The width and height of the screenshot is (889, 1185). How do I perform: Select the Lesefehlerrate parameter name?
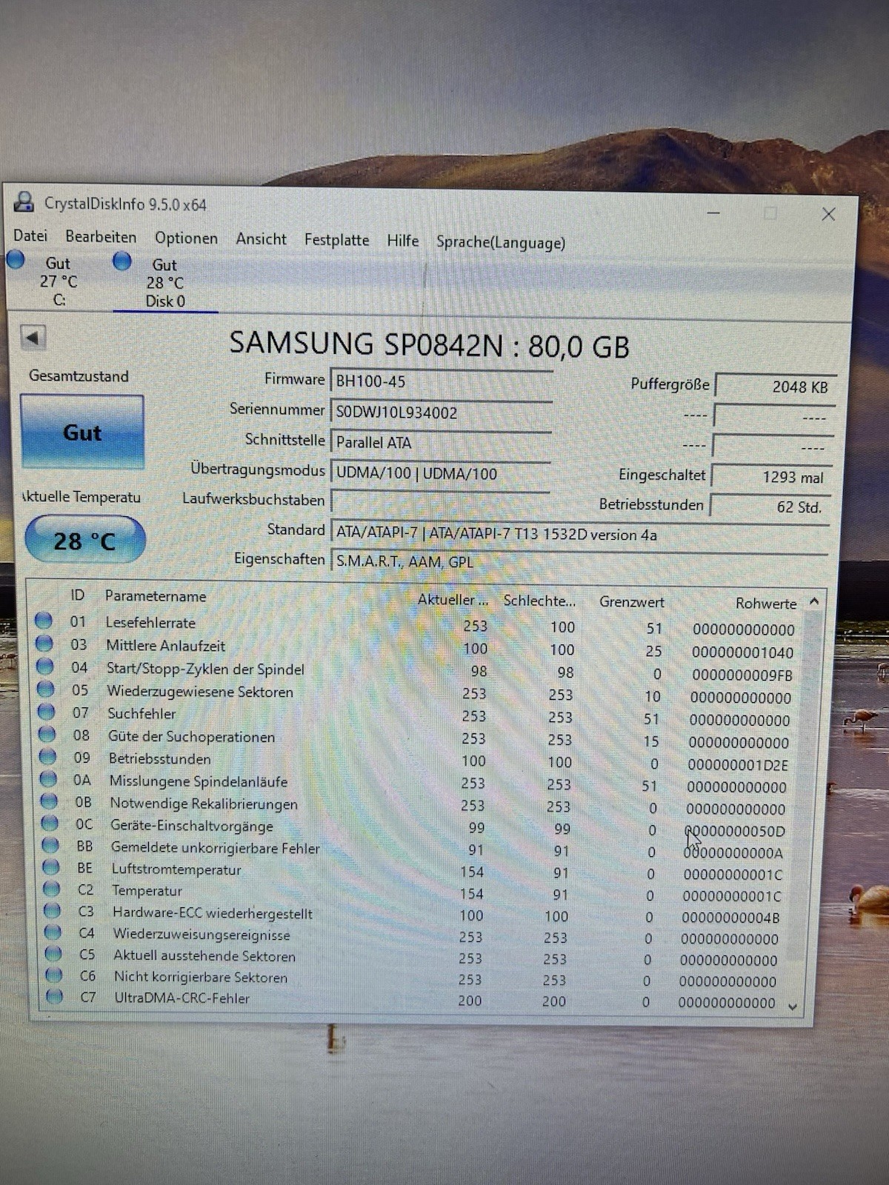pos(150,622)
